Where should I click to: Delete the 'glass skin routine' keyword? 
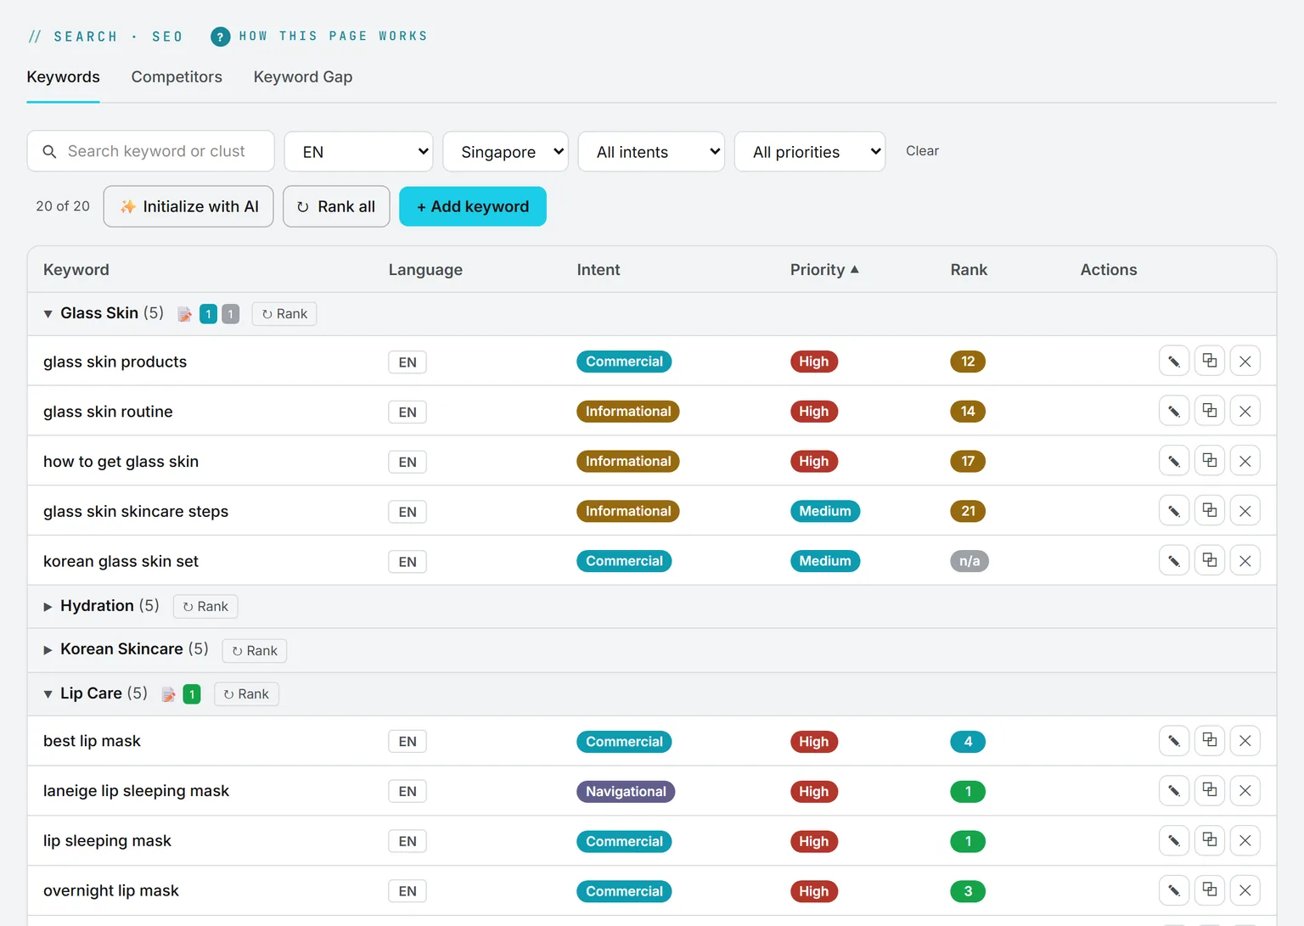click(x=1245, y=412)
